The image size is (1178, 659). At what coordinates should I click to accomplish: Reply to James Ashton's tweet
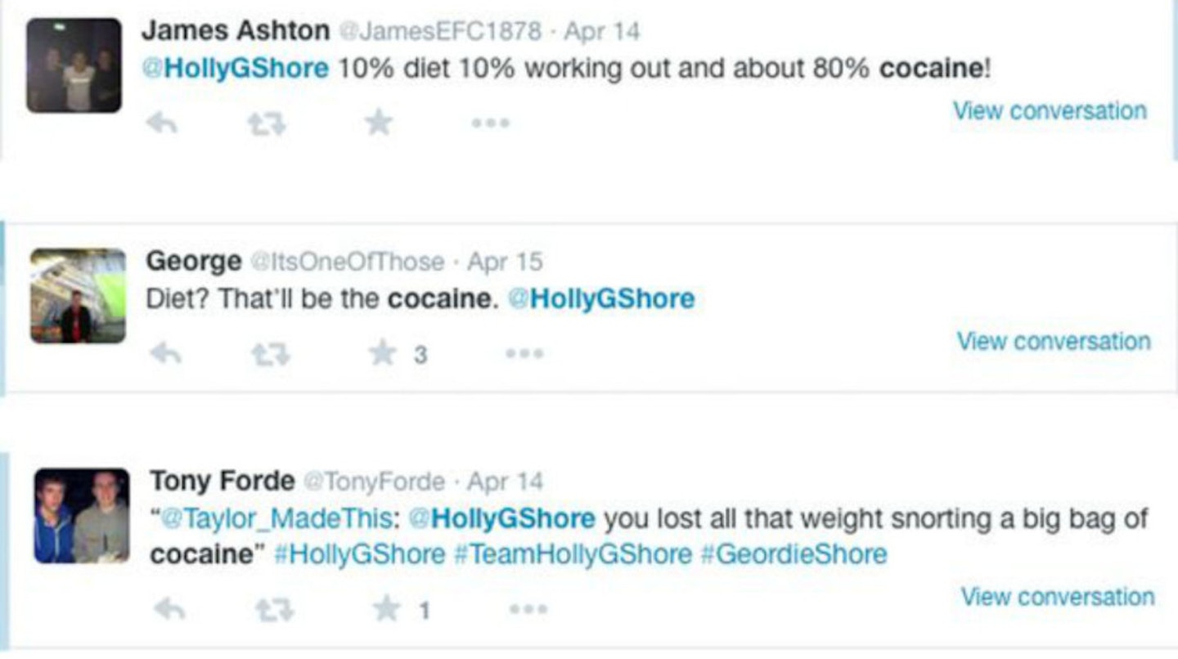[161, 123]
